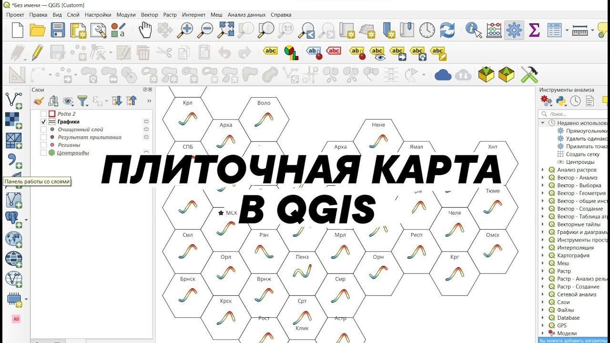Open layer labeling options yellow abc icon
The image size is (610, 343).
[x=270, y=51]
